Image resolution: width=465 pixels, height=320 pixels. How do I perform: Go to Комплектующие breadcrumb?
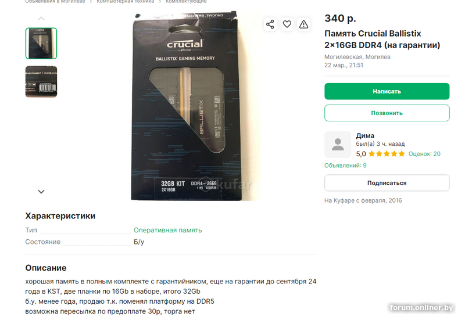tap(186, 2)
